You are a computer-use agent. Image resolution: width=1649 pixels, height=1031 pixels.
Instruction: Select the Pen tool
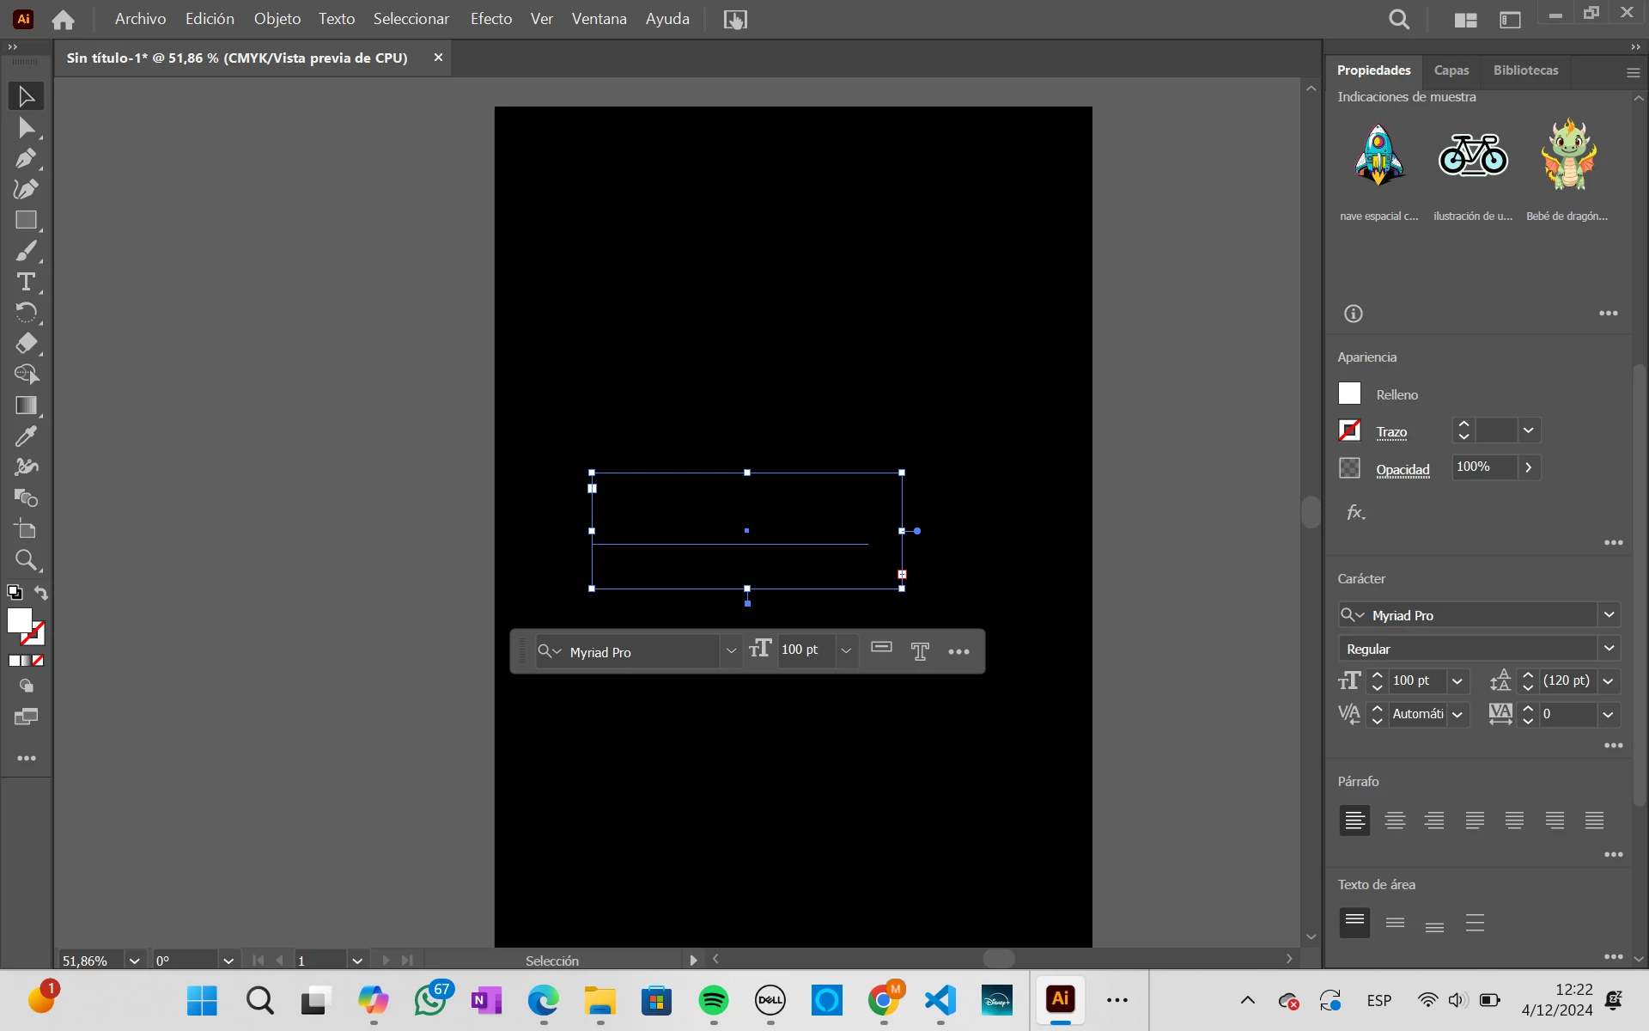tap(26, 159)
